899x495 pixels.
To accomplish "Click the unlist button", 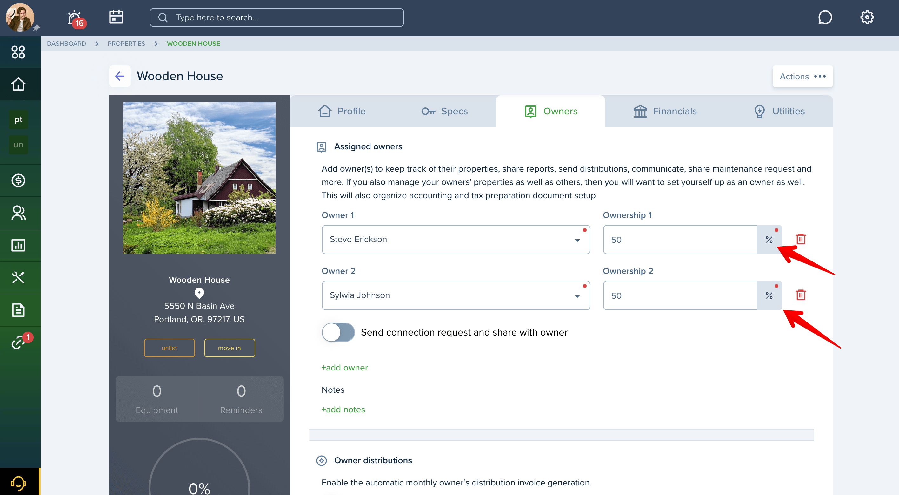I will [x=169, y=348].
